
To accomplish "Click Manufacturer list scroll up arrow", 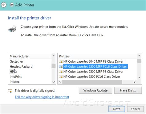I will (x=54, y=56).
